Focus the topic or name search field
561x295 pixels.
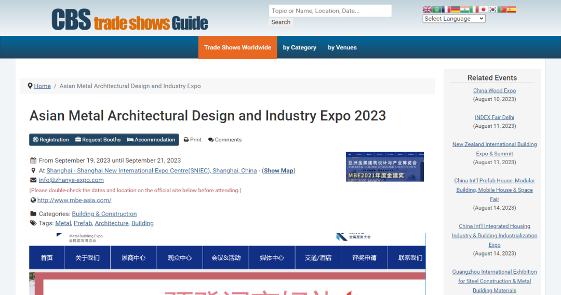330,11
